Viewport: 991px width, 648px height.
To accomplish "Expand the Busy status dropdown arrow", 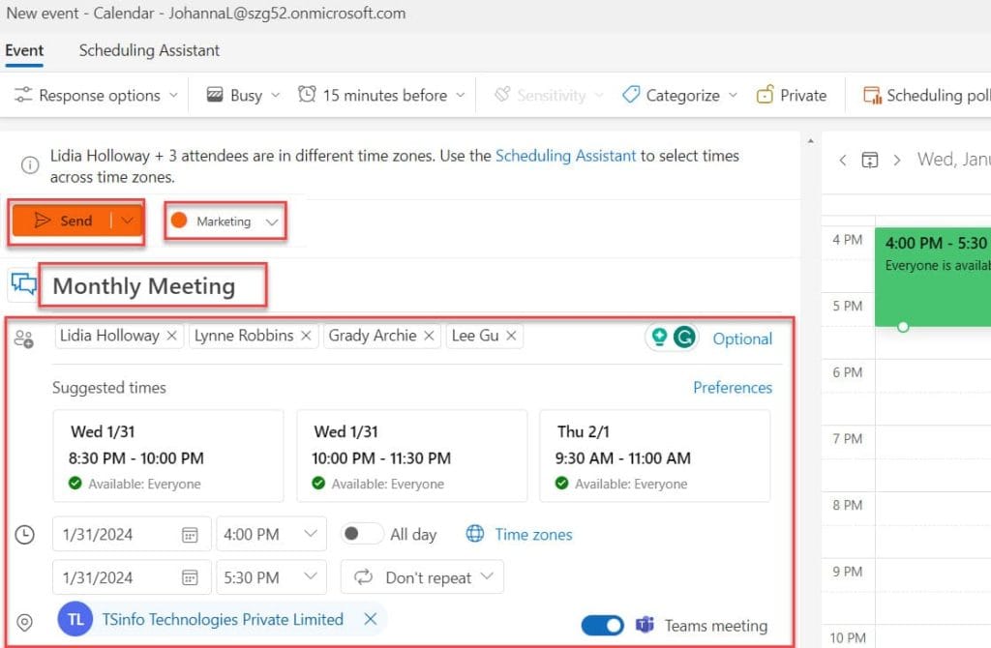I will click(276, 96).
